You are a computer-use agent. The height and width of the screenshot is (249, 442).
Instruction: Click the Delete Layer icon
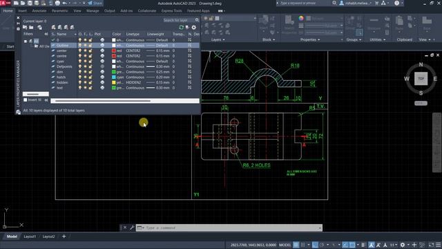click(66, 28)
